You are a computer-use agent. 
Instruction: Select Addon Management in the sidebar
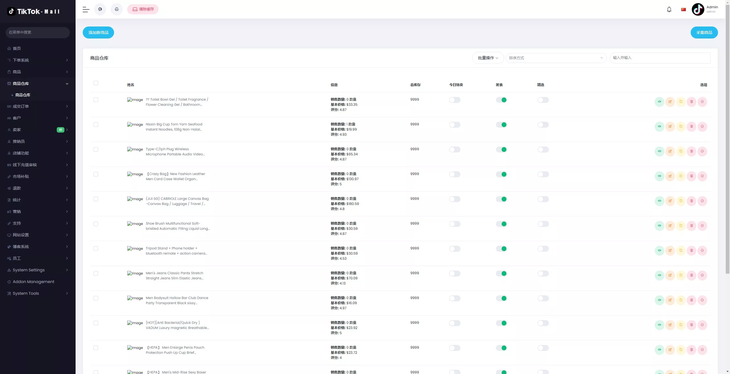click(x=33, y=282)
